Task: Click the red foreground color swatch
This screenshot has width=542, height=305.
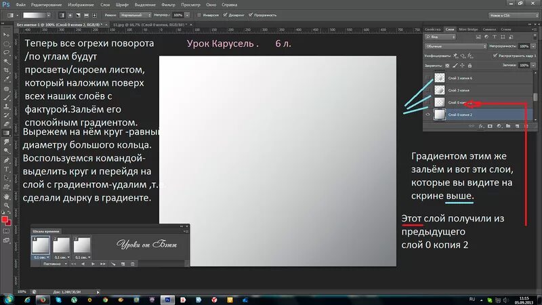Action: click(5, 220)
